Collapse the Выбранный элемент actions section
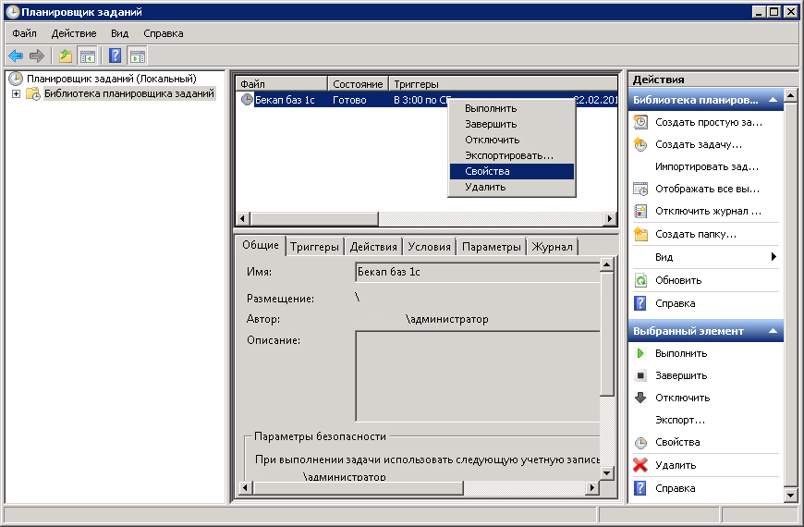This screenshot has height=527, width=804. (774, 331)
